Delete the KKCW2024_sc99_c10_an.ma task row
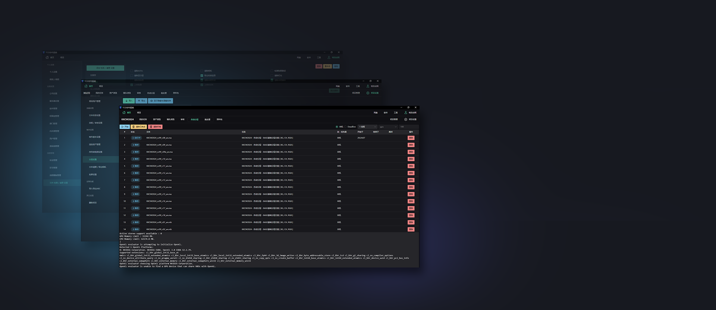 point(411,159)
